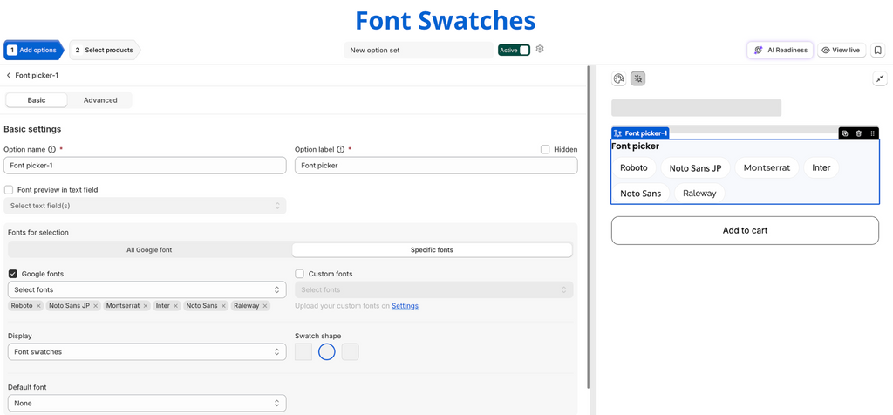Select the Specific fonts option
Screen dimensions: 893x415
point(432,250)
